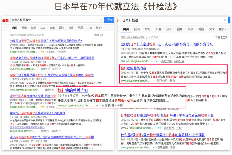
Task: Open 地图 tab in right window
Action: [201, 29]
